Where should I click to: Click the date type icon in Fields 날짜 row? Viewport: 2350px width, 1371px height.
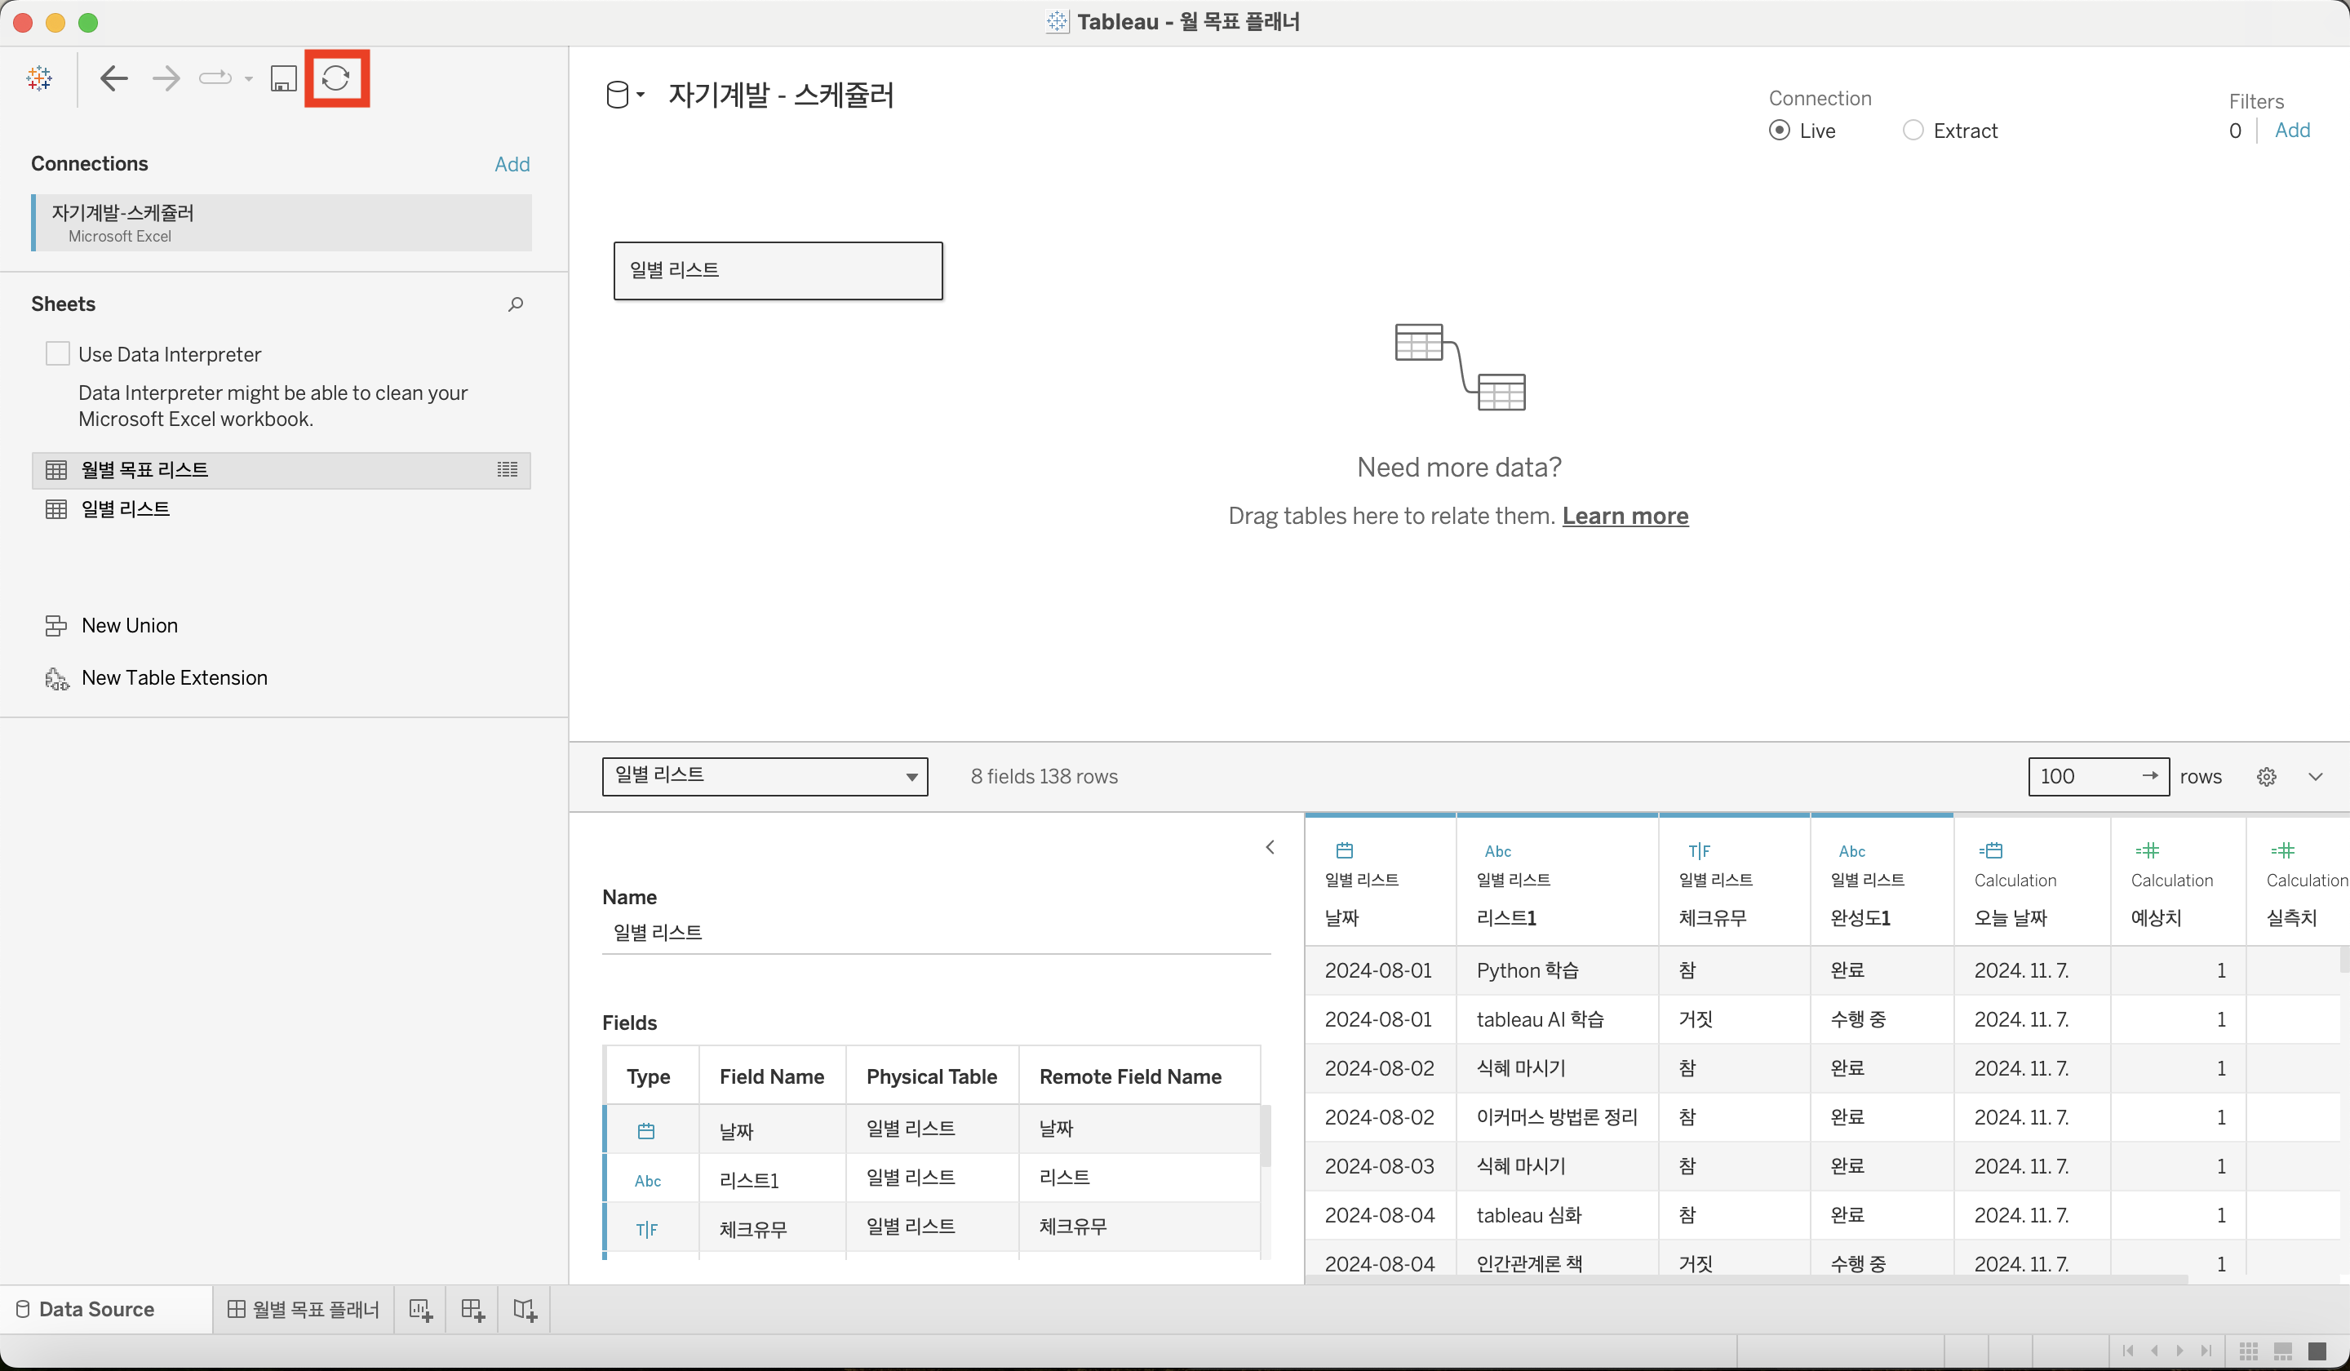point(646,1131)
